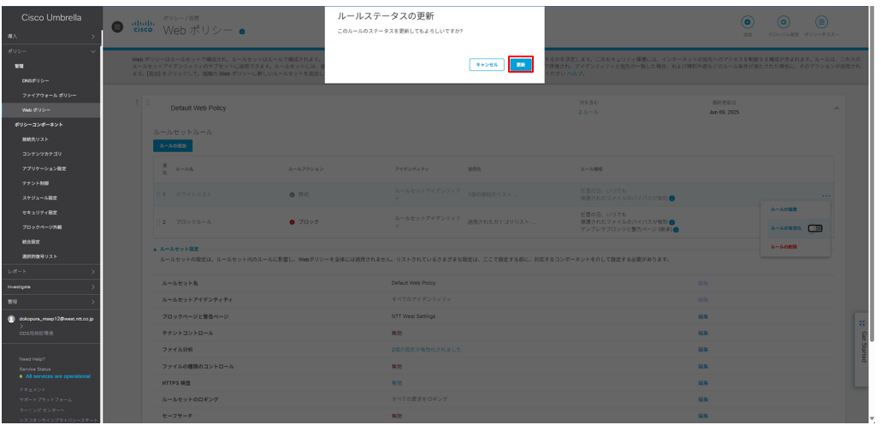Click bypass info icon in ブロックルール row

point(672,222)
